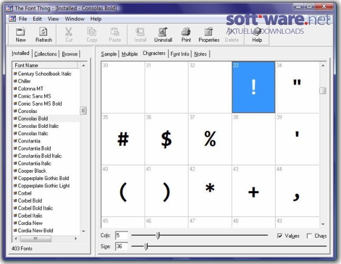This screenshot has width=341, height=264.
Task: Select Copperplate Gothic Light font
Action: (x=44, y=186)
